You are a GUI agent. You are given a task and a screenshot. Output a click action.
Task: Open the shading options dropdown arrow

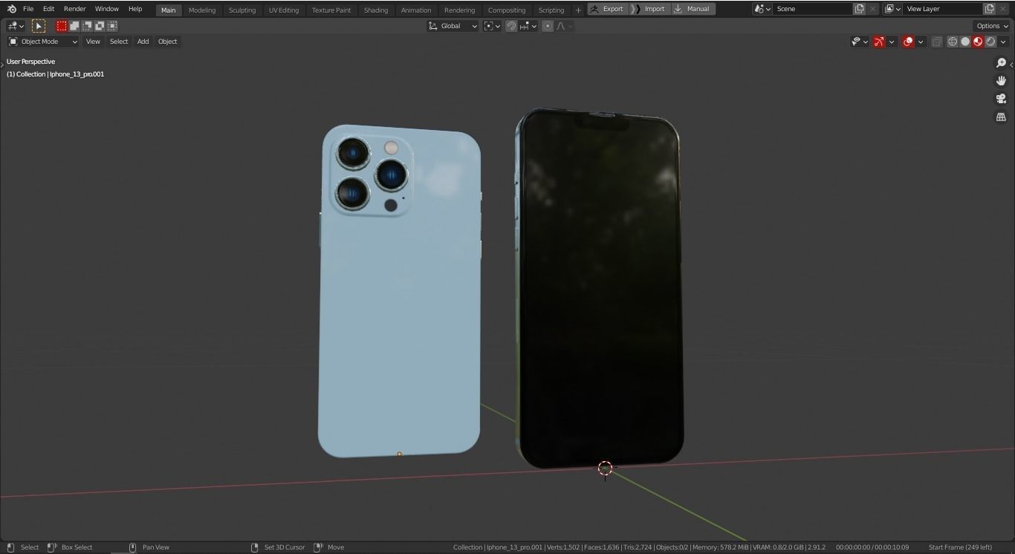coord(1002,42)
